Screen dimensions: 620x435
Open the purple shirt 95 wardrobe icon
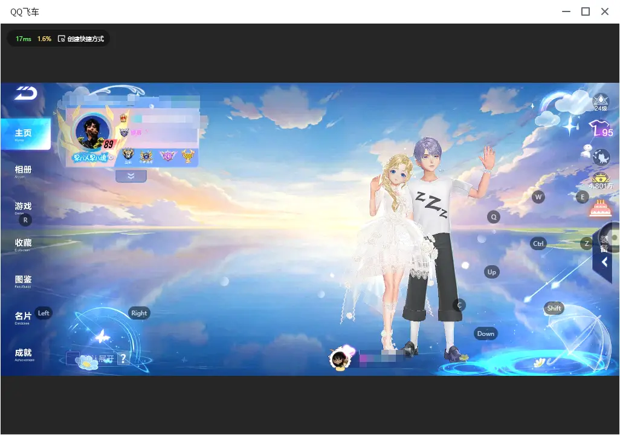point(601,129)
